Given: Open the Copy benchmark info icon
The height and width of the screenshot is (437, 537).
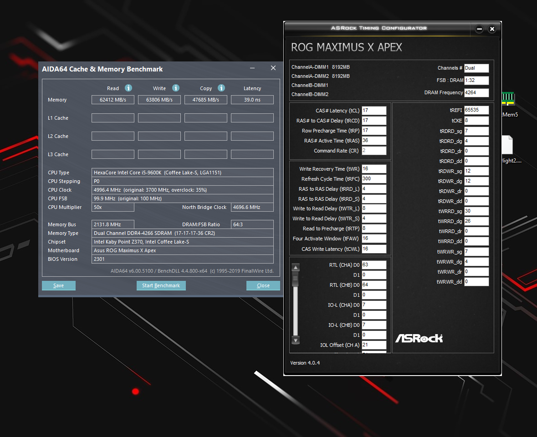Looking at the screenshot, I should (221, 88).
